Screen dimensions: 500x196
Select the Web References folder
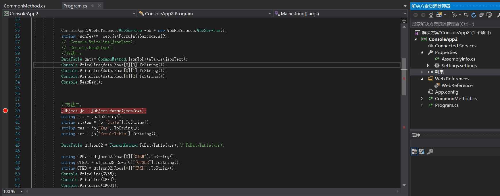point(452,79)
